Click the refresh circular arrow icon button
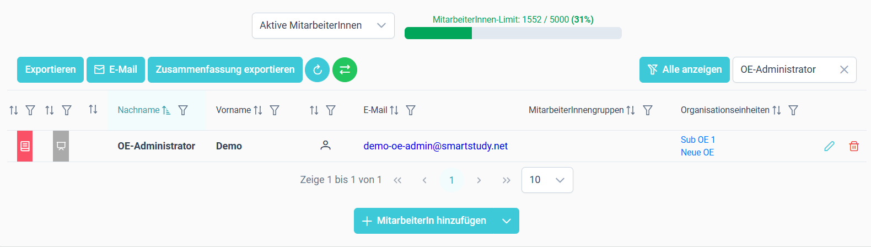 point(317,69)
